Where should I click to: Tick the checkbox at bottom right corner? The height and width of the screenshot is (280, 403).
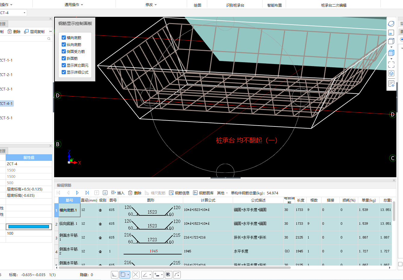400,264
